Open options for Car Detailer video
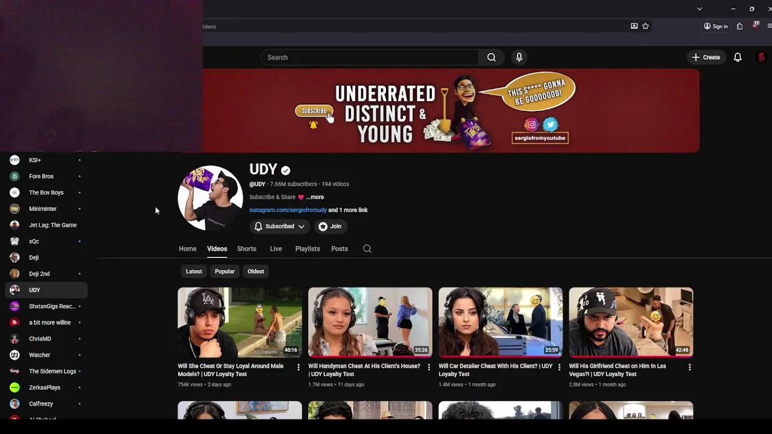The width and height of the screenshot is (772, 434). pos(559,367)
